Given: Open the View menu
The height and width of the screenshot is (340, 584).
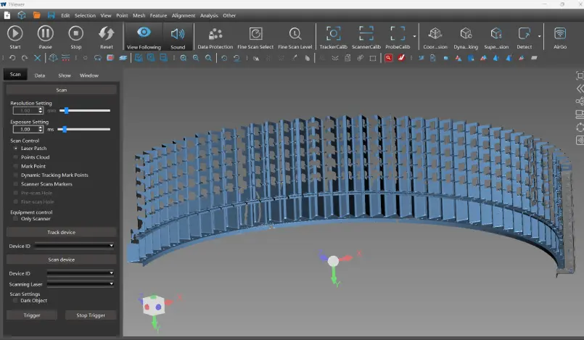Looking at the screenshot, I should (106, 16).
